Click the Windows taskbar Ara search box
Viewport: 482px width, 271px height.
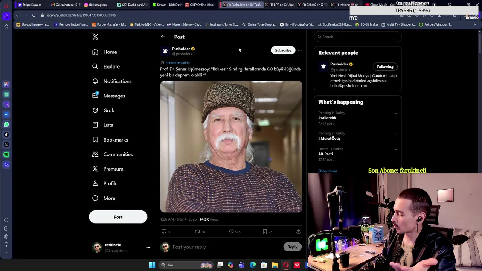pyautogui.click(x=186, y=265)
